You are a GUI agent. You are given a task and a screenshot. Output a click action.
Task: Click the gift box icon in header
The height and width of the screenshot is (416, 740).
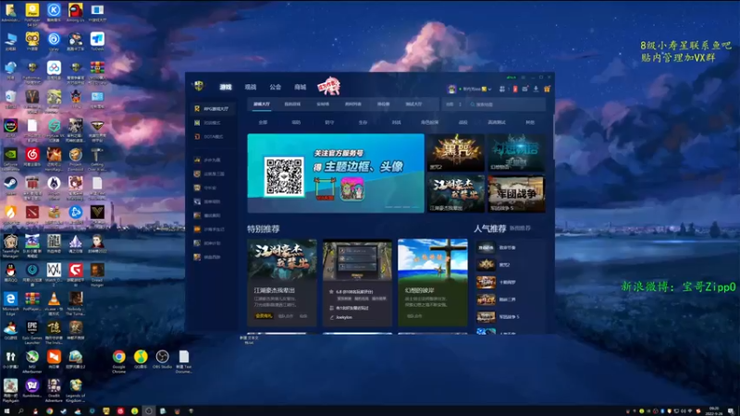coord(547,89)
